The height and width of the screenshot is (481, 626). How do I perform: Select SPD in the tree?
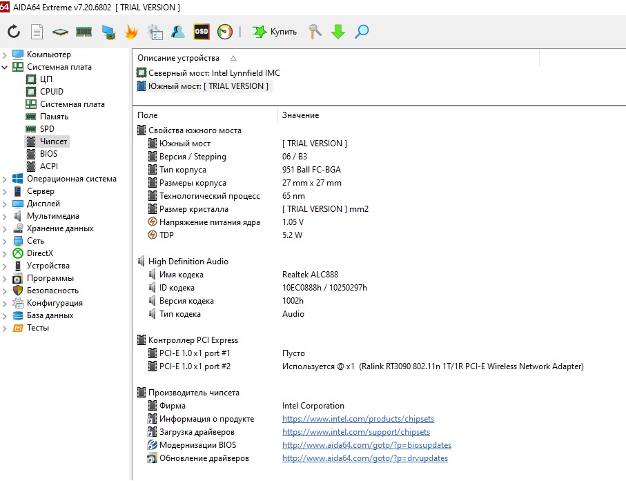point(47,129)
